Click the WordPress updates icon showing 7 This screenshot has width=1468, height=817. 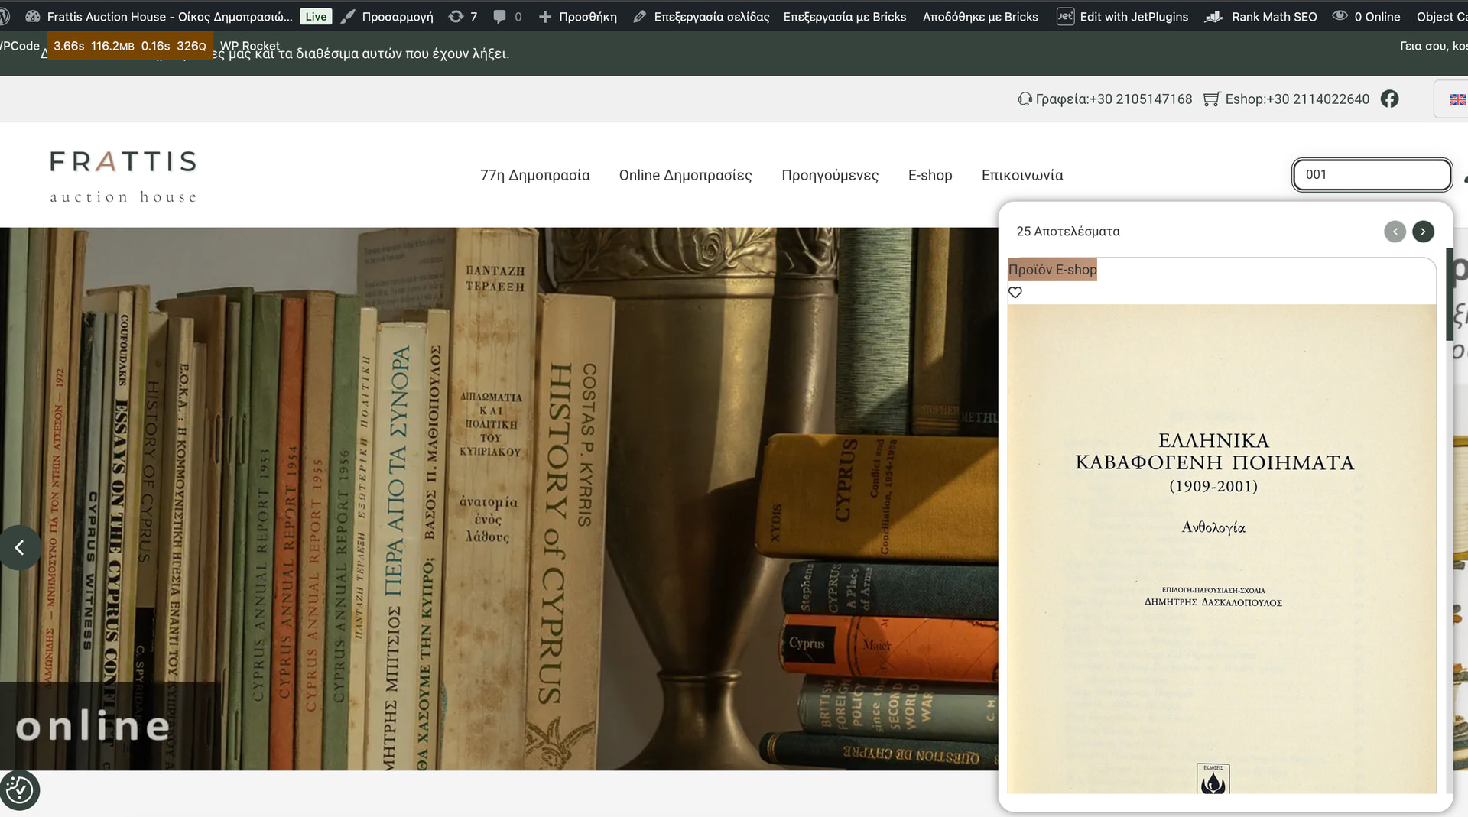coord(463,17)
